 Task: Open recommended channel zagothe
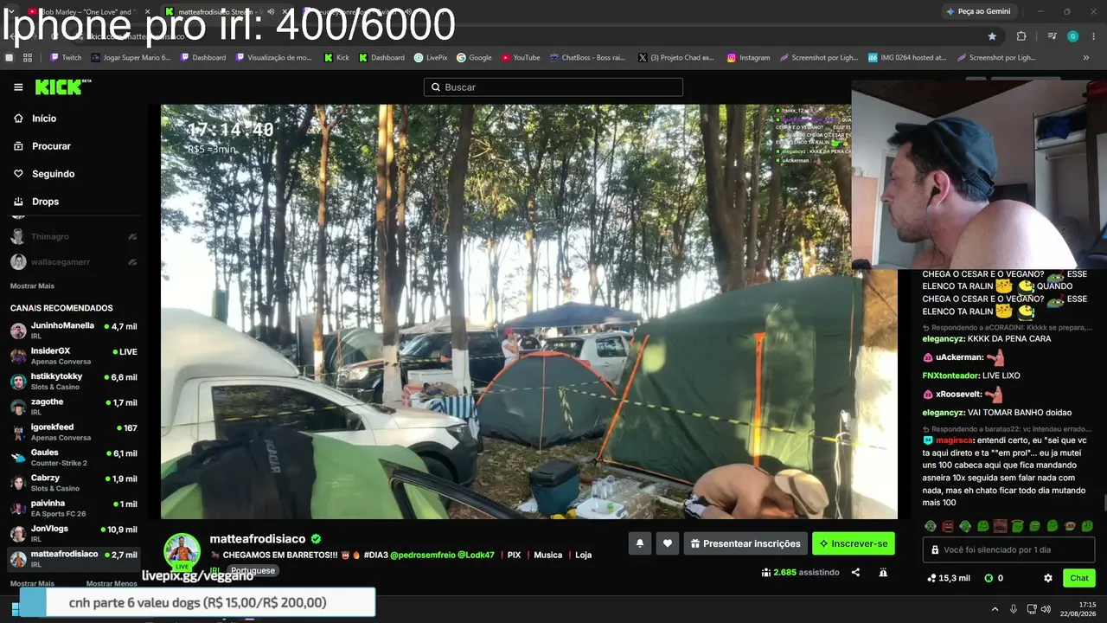tap(74, 407)
